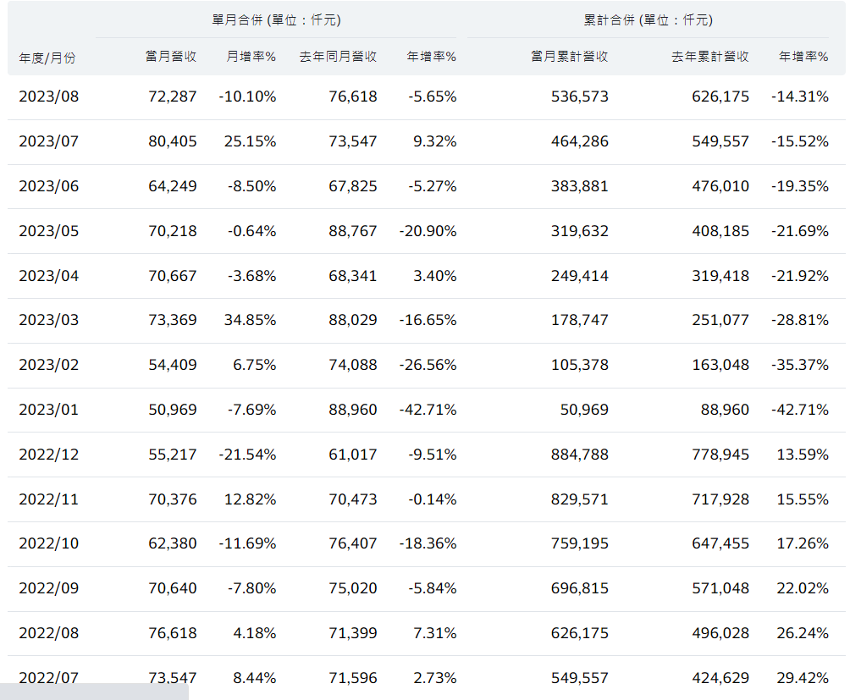Click the 去年同月營收 column header
Image resolution: width=850 pixels, height=700 pixels.
(338, 57)
